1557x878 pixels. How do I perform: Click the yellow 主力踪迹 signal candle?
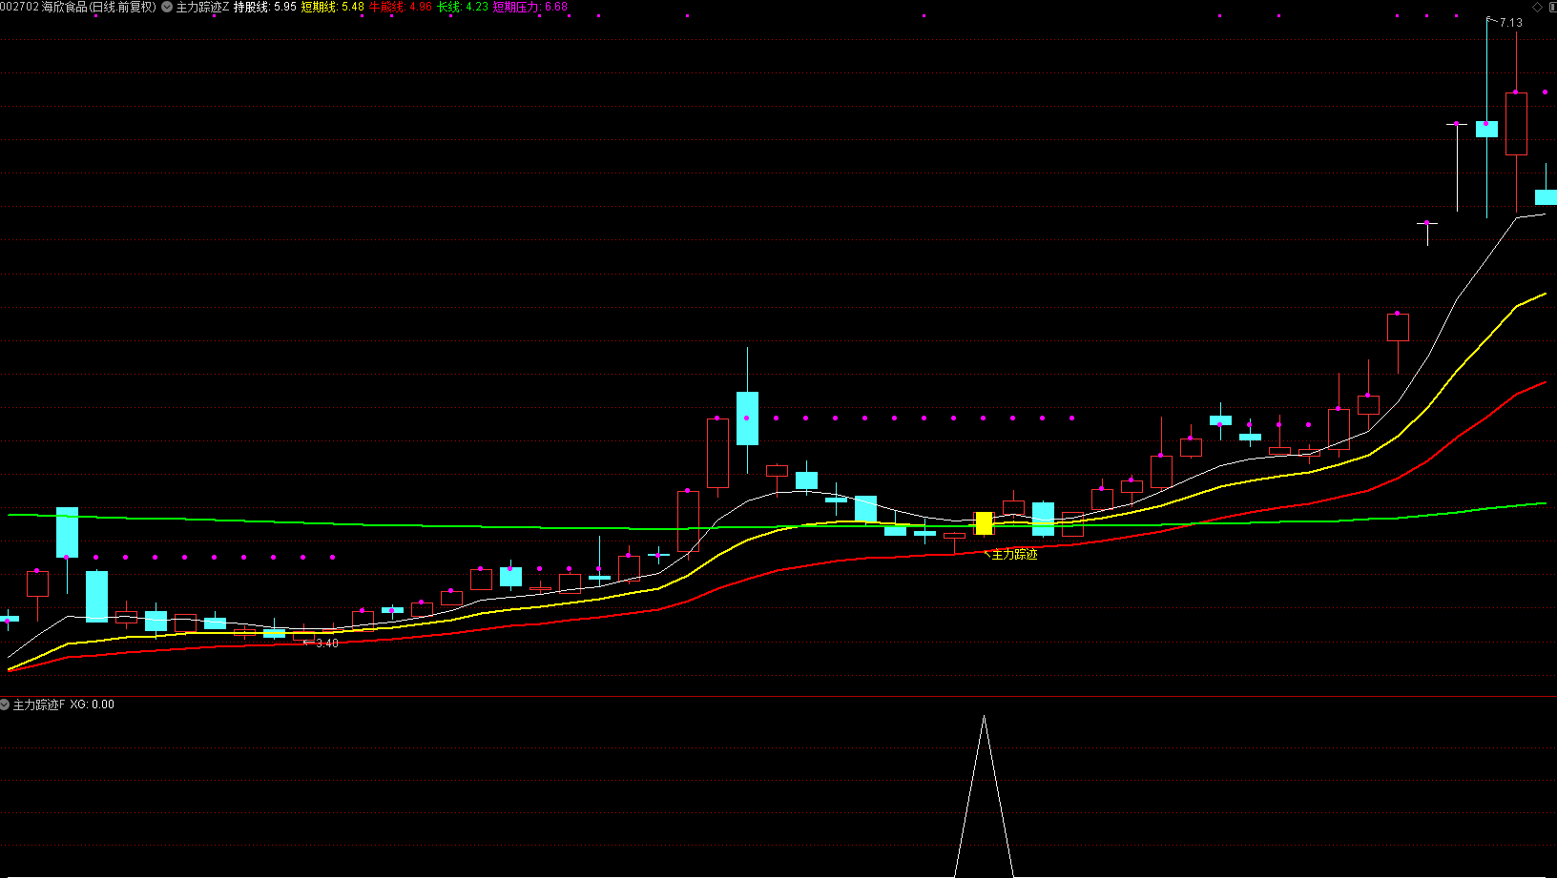[984, 523]
